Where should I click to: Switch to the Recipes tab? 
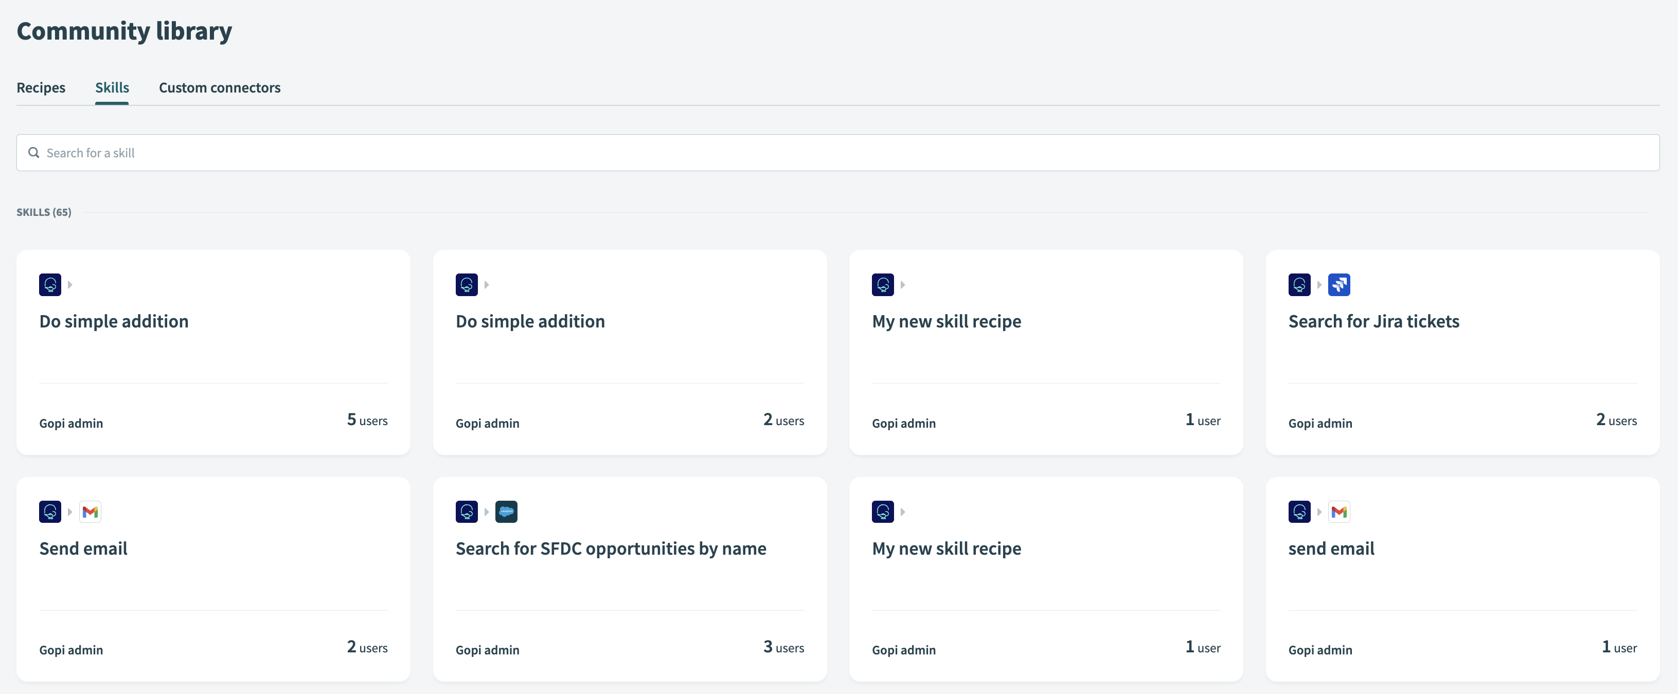click(x=41, y=88)
